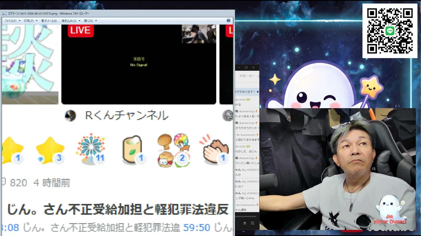Click the fireworks reaction with count 11
Screen dimensions: 421x236
pos(91,149)
